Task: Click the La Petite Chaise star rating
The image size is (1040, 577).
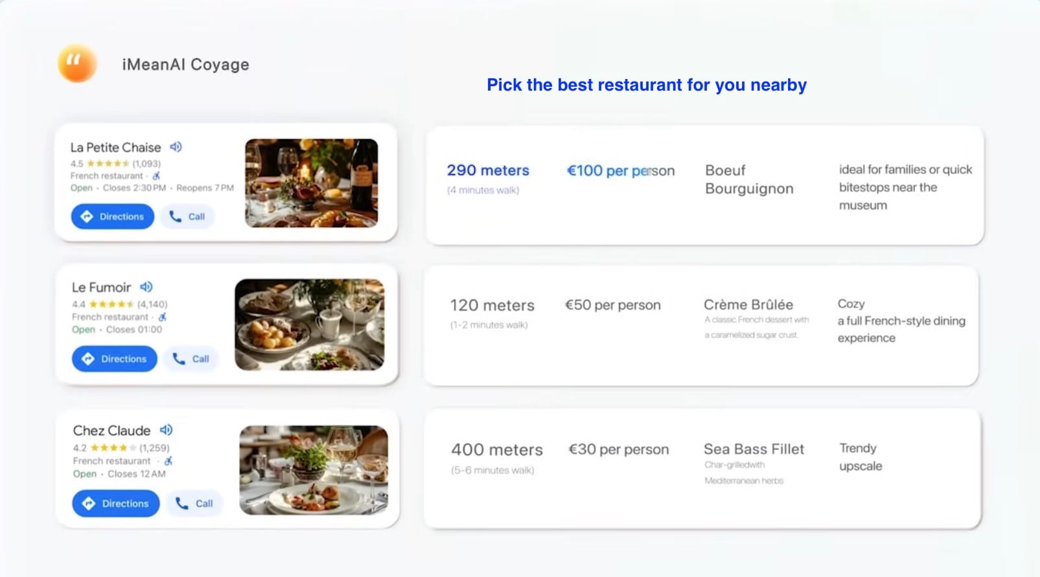Action: point(108,164)
